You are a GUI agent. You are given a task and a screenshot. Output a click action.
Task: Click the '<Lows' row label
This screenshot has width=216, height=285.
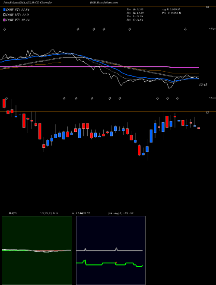pyautogui.click(x=212, y=98)
